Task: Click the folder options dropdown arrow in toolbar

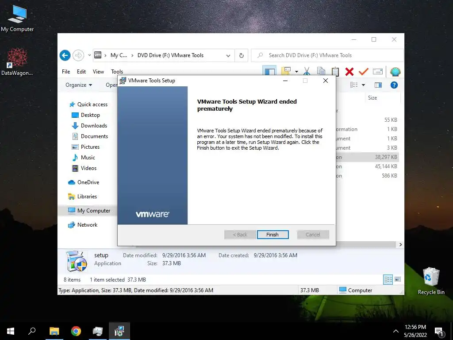Action: [296, 71]
